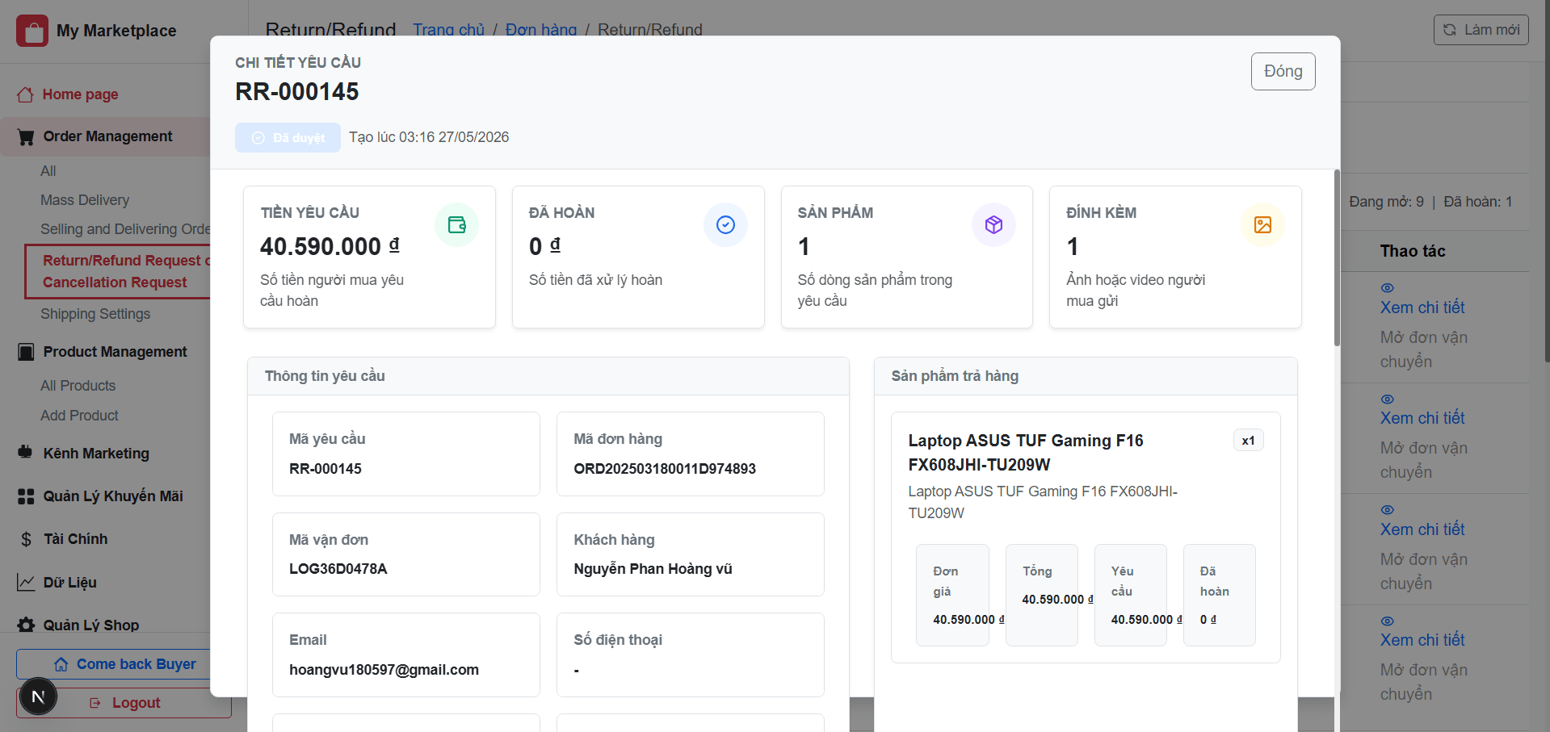Image resolution: width=1550 pixels, height=732 pixels.
Task: Click the Quản Lý Shop gear icon
Action: tap(26, 625)
